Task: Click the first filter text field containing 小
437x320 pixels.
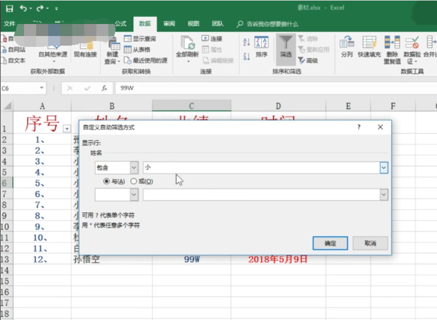Action: coord(260,168)
